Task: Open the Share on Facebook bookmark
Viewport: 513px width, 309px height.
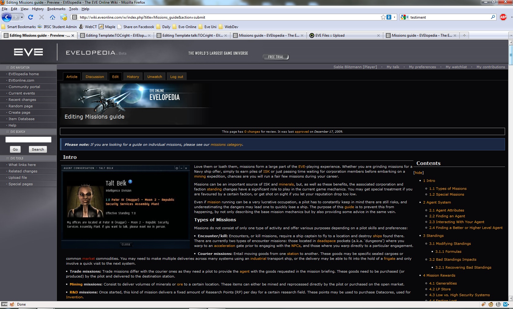Action: coord(136,27)
